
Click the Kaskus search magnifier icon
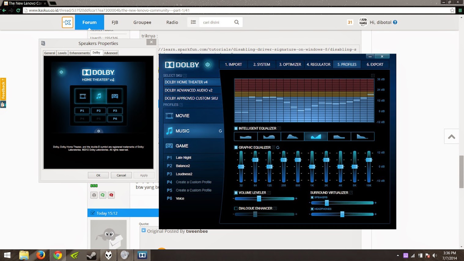click(x=237, y=22)
